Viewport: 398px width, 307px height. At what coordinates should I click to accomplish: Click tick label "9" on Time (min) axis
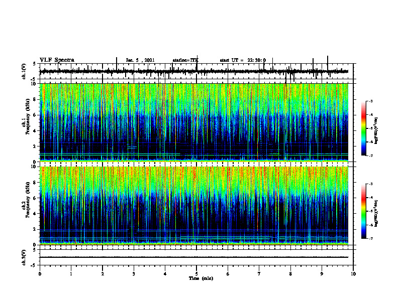click(322, 274)
